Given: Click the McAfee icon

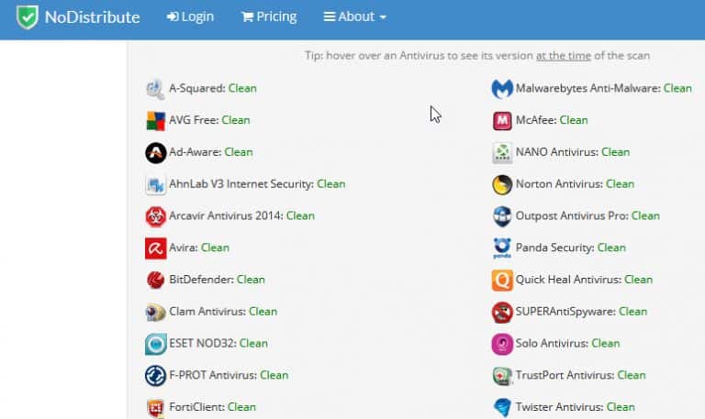Looking at the screenshot, I should pyautogui.click(x=502, y=120).
